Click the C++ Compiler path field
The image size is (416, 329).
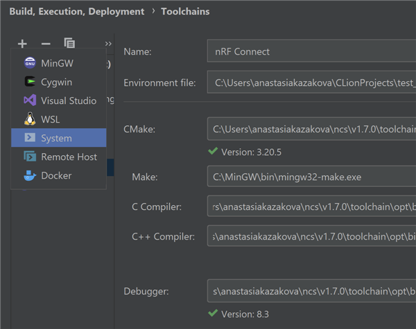pyautogui.click(x=311, y=236)
